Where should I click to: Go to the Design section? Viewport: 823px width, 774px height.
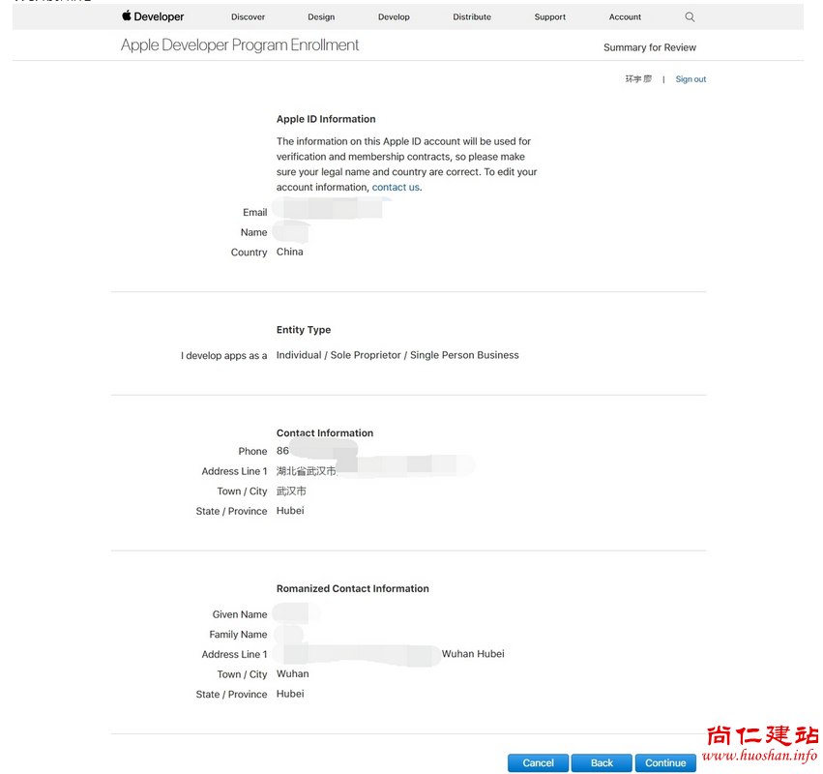(321, 17)
